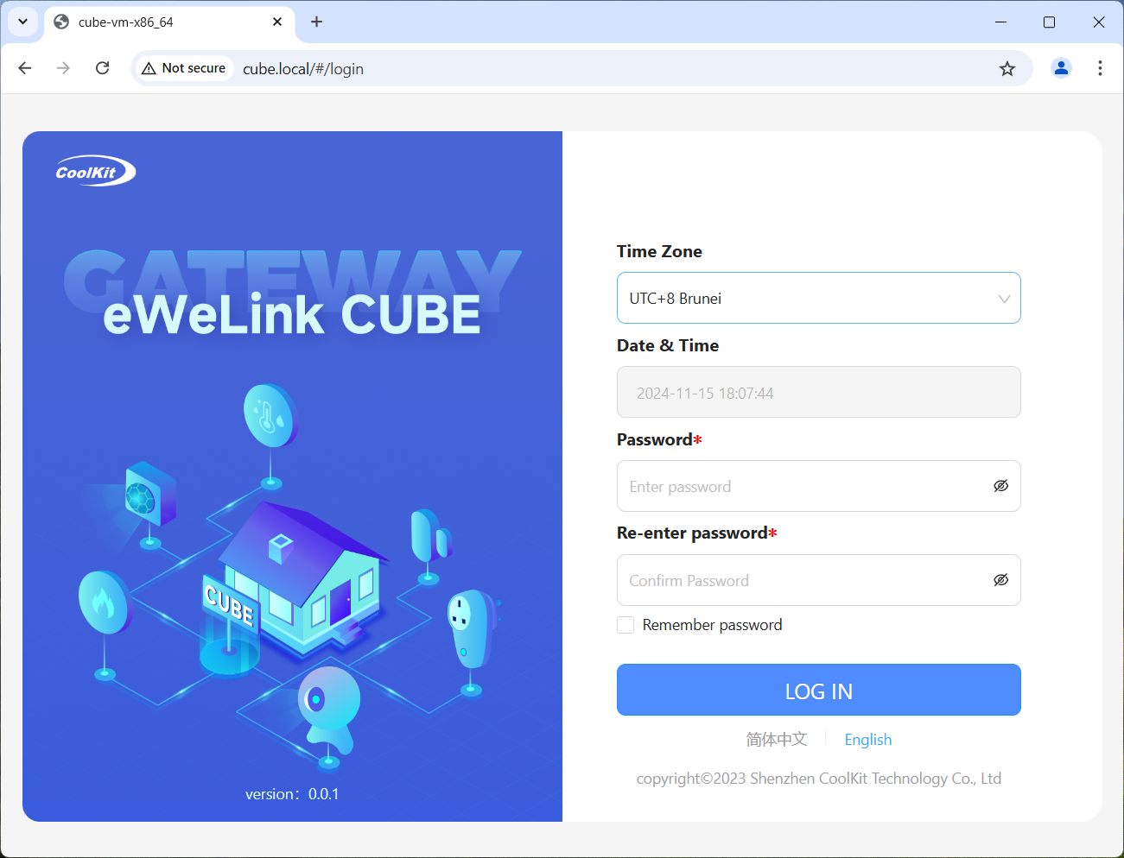
Task: Expand the tab search chevron in the title bar
Action: [x=22, y=22]
